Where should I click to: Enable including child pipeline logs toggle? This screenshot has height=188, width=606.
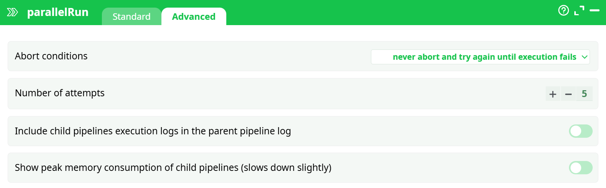coord(580,131)
